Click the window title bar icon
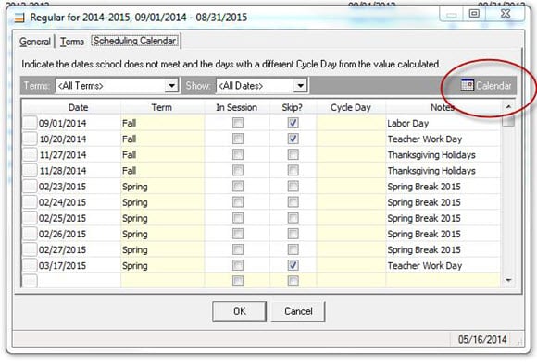Viewport: 537px width, 363px height. (x=19, y=18)
